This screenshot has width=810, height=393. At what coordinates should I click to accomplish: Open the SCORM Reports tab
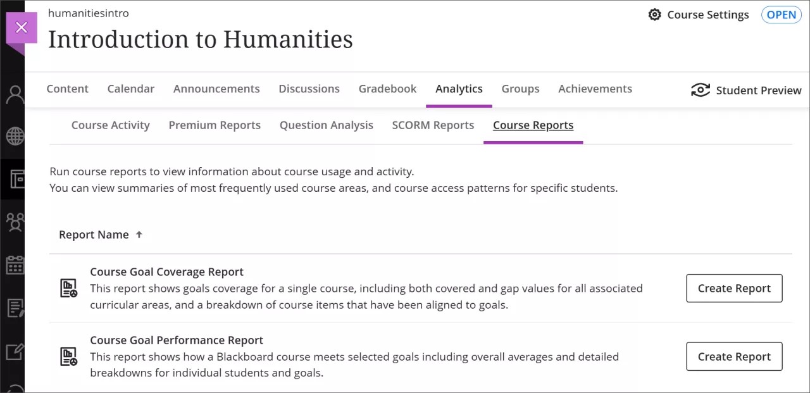433,125
